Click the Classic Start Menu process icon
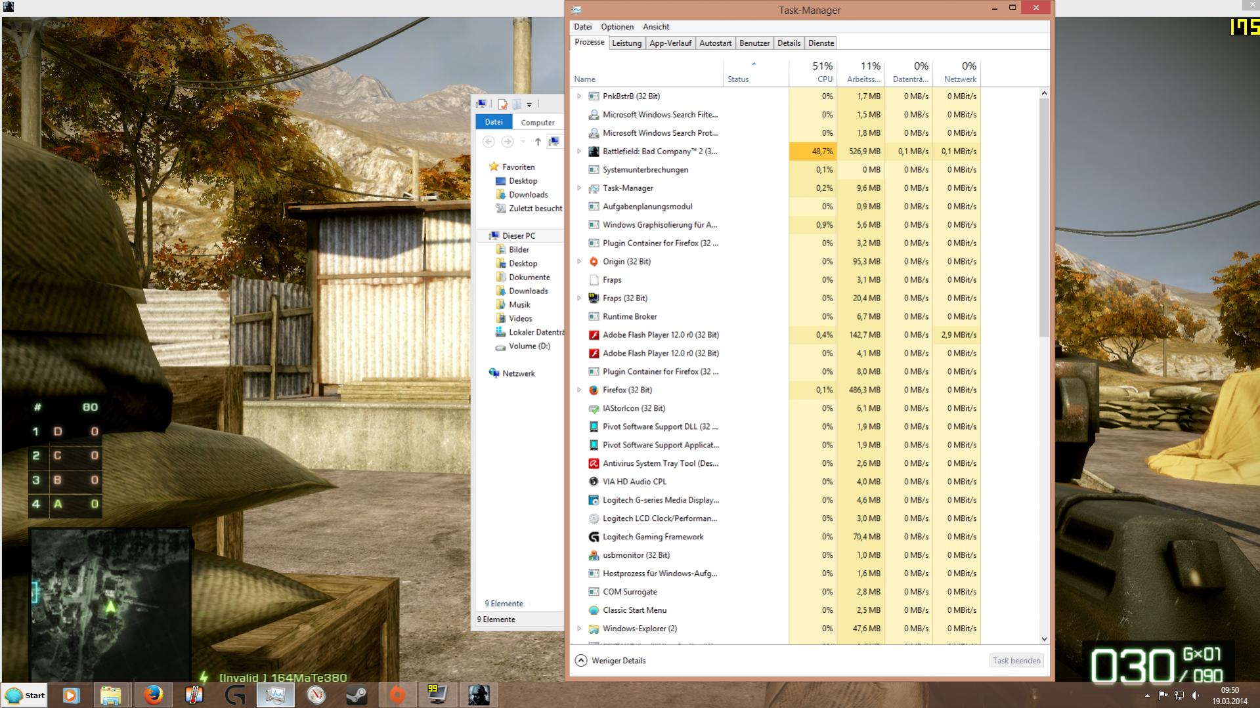 [594, 611]
